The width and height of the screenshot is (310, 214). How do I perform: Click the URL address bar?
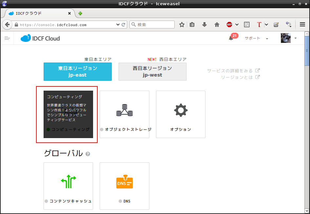[x=67, y=25]
